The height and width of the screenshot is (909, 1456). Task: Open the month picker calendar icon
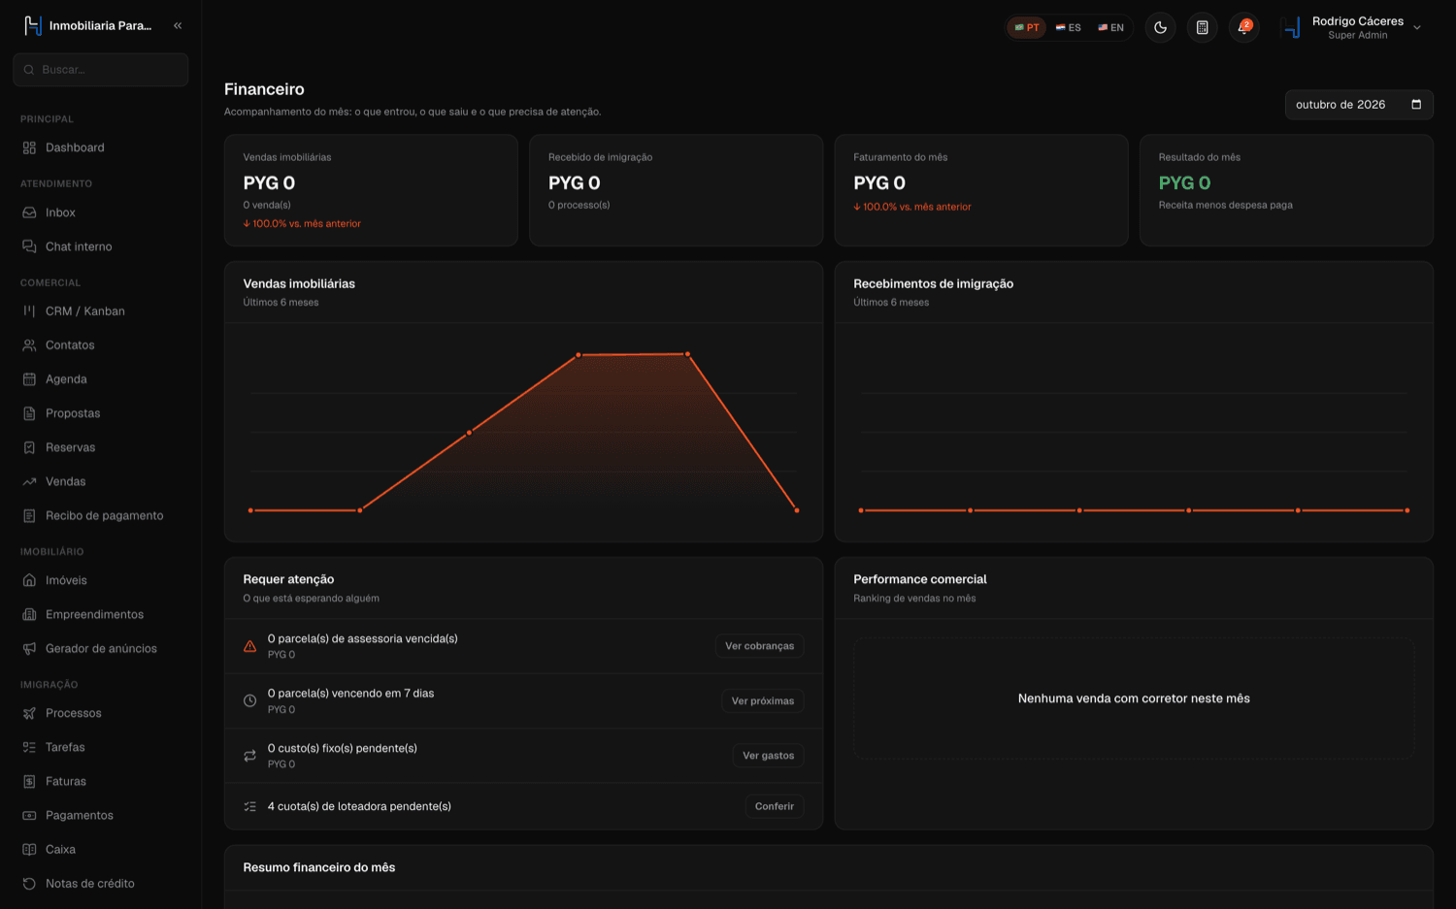(1416, 105)
